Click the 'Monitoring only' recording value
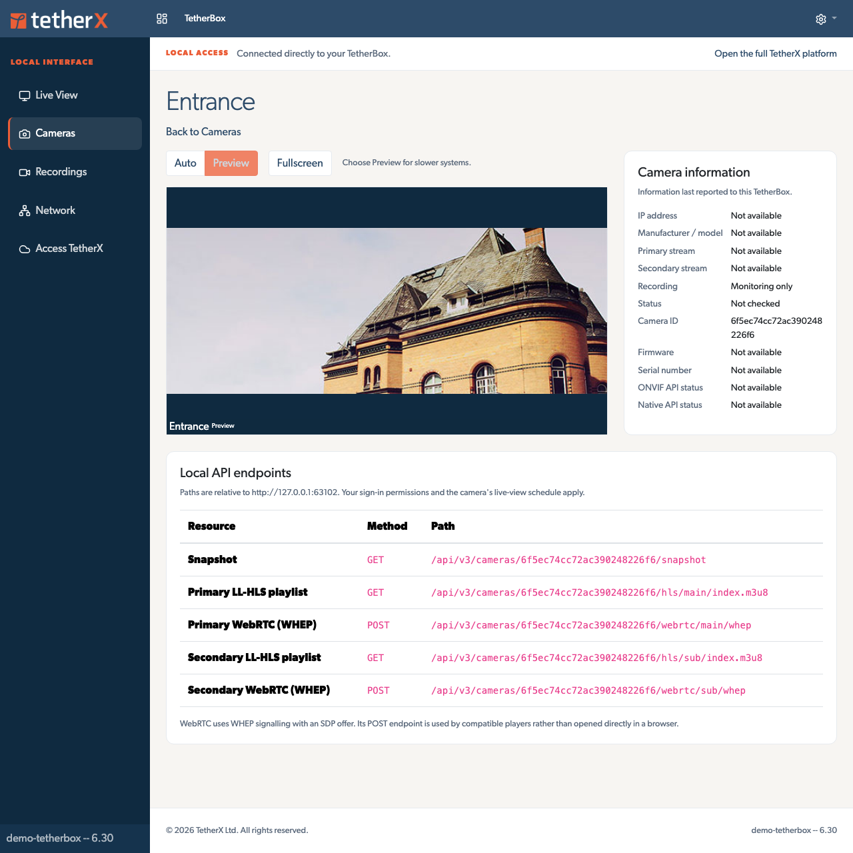The width and height of the screenshot is (853, 853). click(762, 287)
